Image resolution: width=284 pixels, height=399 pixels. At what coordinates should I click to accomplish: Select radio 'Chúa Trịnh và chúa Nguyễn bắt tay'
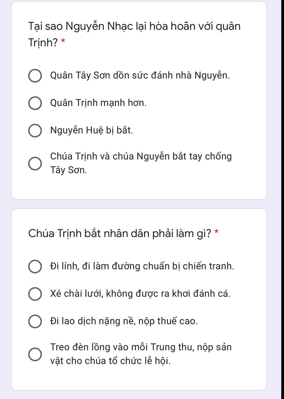click(x=35, y=163)
